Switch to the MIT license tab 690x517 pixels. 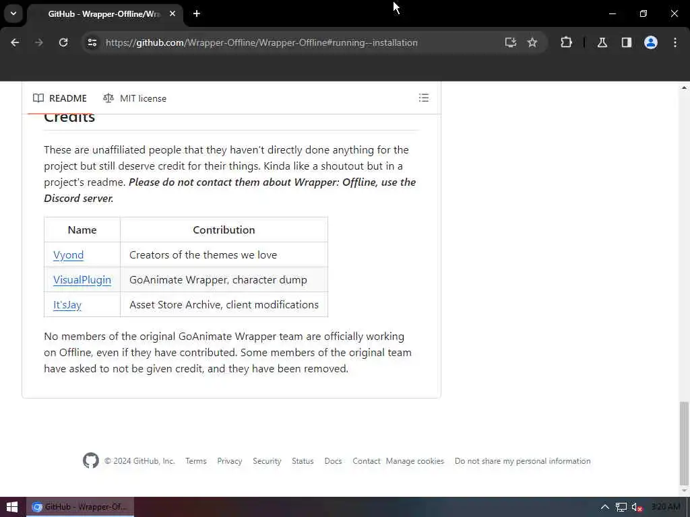135,98
